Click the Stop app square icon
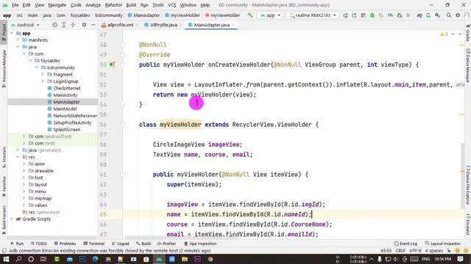471x264 pixels. click(408, 15)
